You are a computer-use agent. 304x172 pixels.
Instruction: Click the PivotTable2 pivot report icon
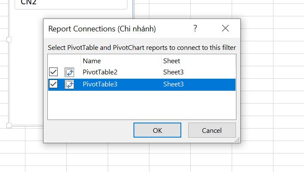click(69, 72)
